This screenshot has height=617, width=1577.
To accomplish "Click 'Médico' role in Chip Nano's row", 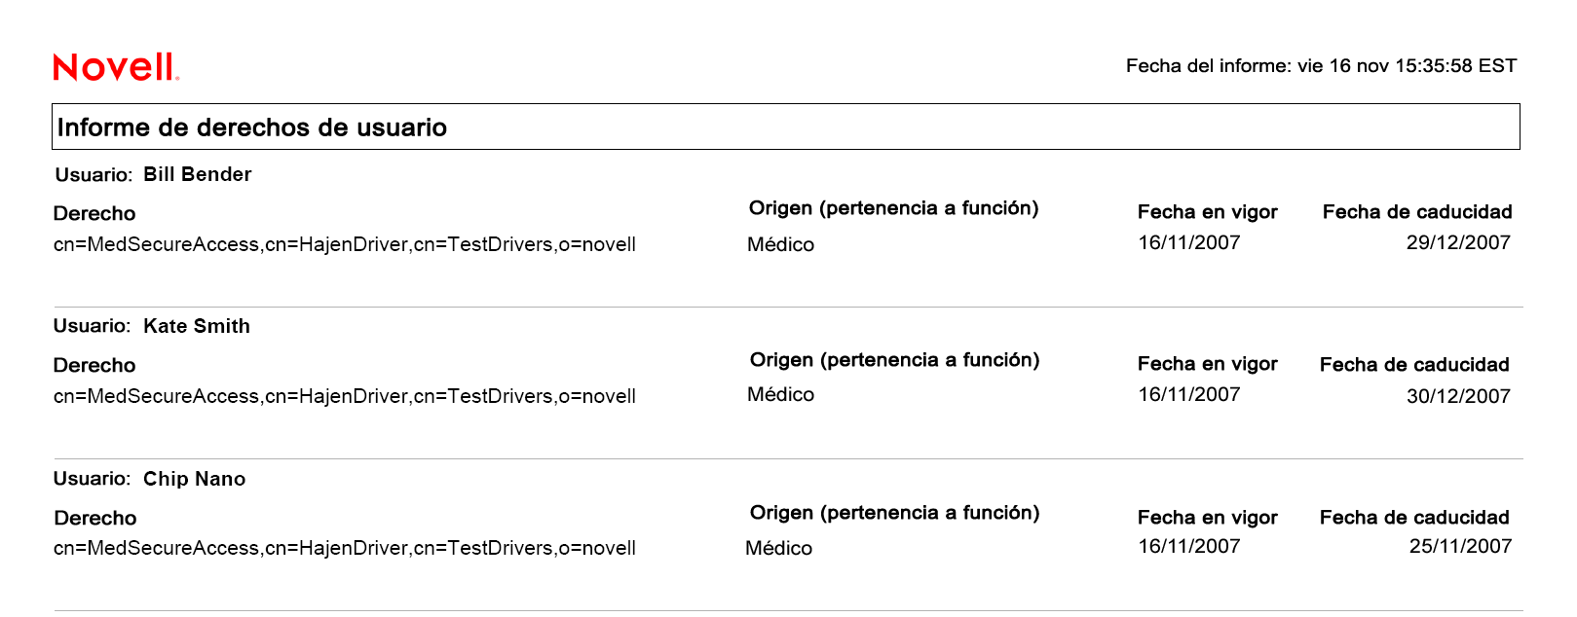I will tap(778, 549).
